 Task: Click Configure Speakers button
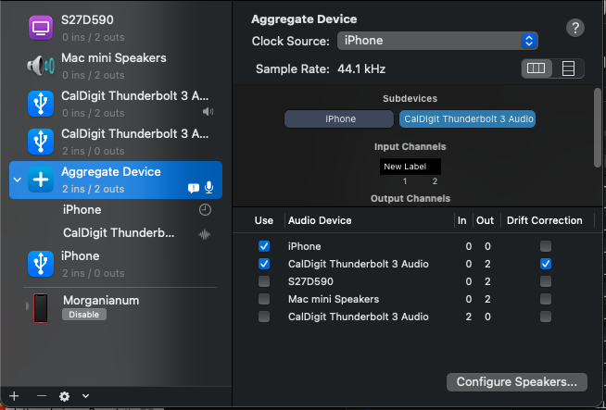[x=517, y=382]
